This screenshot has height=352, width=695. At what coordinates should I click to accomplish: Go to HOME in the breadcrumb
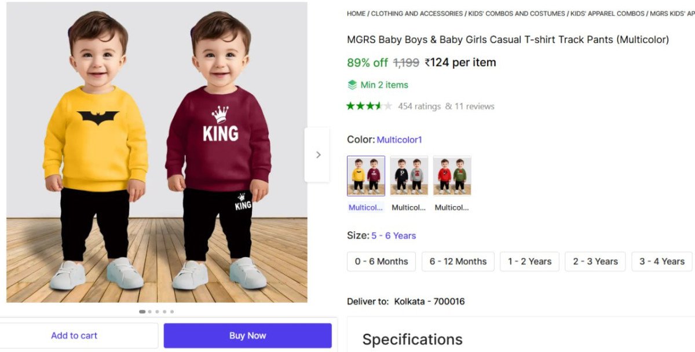pos(356,13)
